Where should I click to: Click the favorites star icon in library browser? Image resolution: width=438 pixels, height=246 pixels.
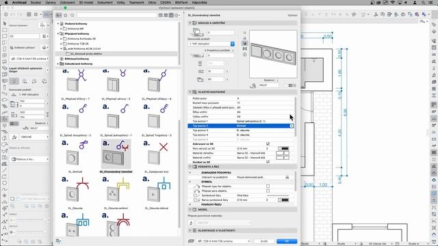coord(66,15)
